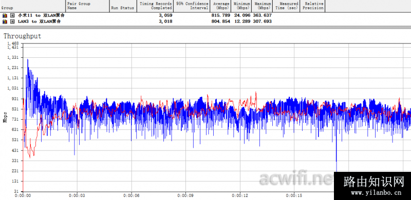Click the 0:00:15 time axis label
Screen dimensions: 411x200
294,195
